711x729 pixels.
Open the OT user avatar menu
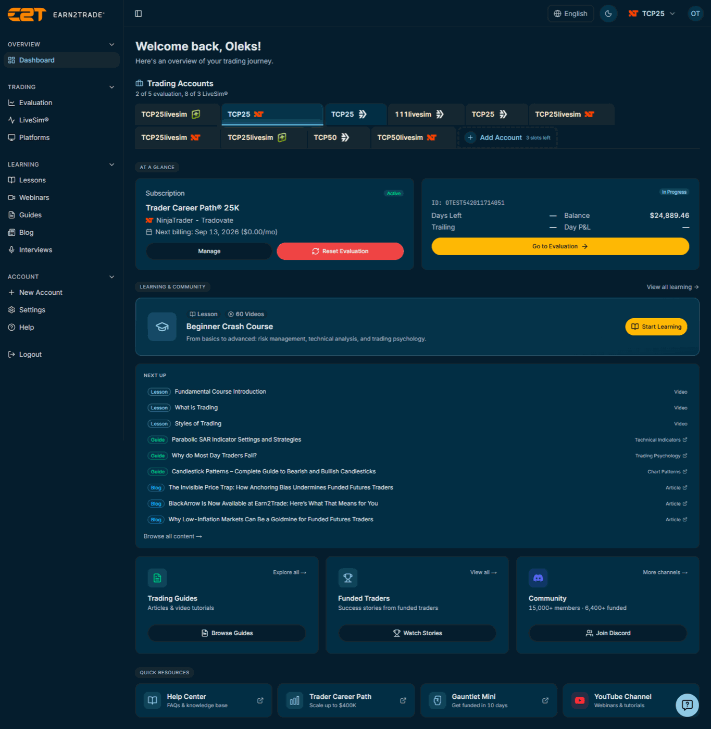point(695,14)
